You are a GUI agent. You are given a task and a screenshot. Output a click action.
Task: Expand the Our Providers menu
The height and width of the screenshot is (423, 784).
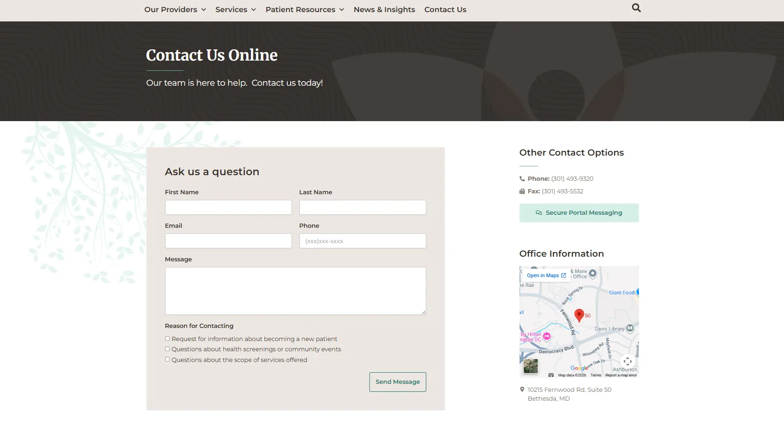point(175,9)
